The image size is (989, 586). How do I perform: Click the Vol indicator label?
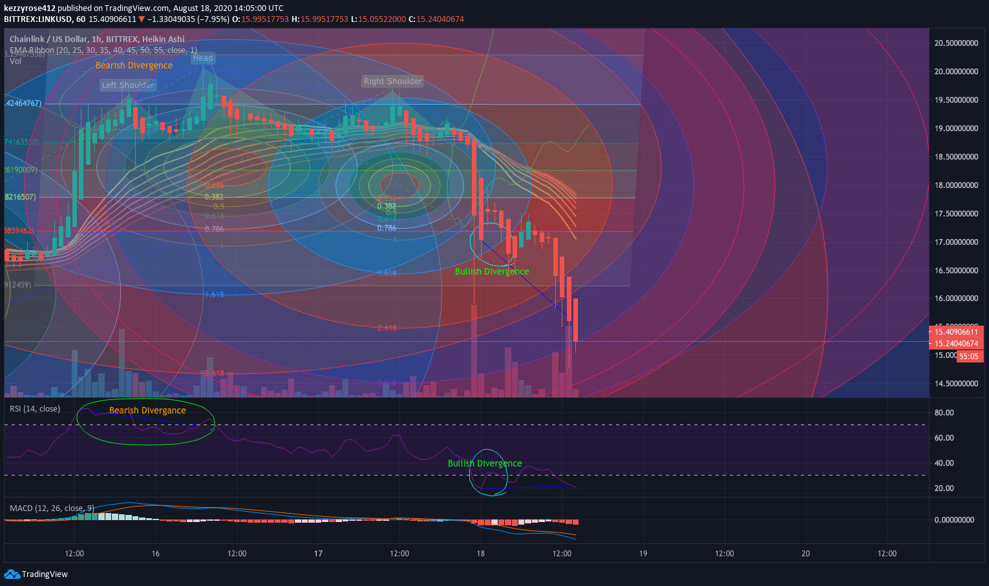pyautogui.click(x=16, y=61)
